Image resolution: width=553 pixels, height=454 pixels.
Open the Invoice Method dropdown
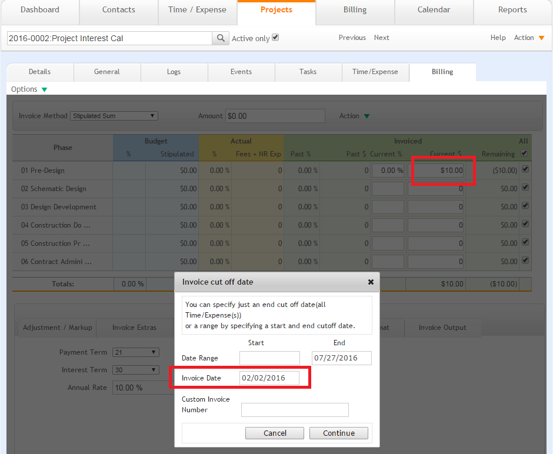click(x=114, y=116)
